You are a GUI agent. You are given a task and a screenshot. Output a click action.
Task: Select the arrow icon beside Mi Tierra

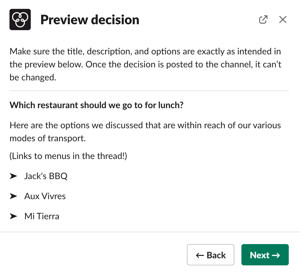tap(14, 216)
